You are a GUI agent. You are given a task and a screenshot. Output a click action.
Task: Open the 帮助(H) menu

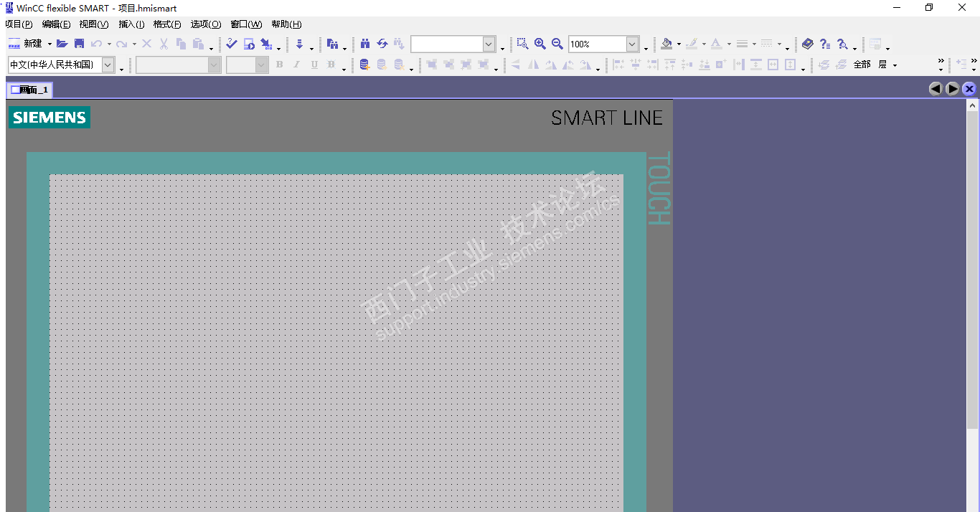(x=286, y=24)
